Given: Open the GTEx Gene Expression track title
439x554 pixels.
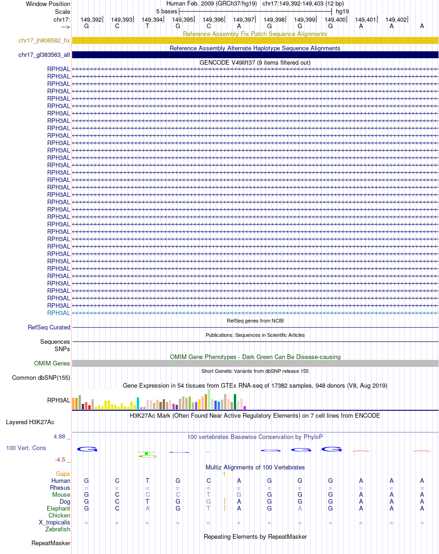Looking at the screenshot, I should click(x=255, y=385).
